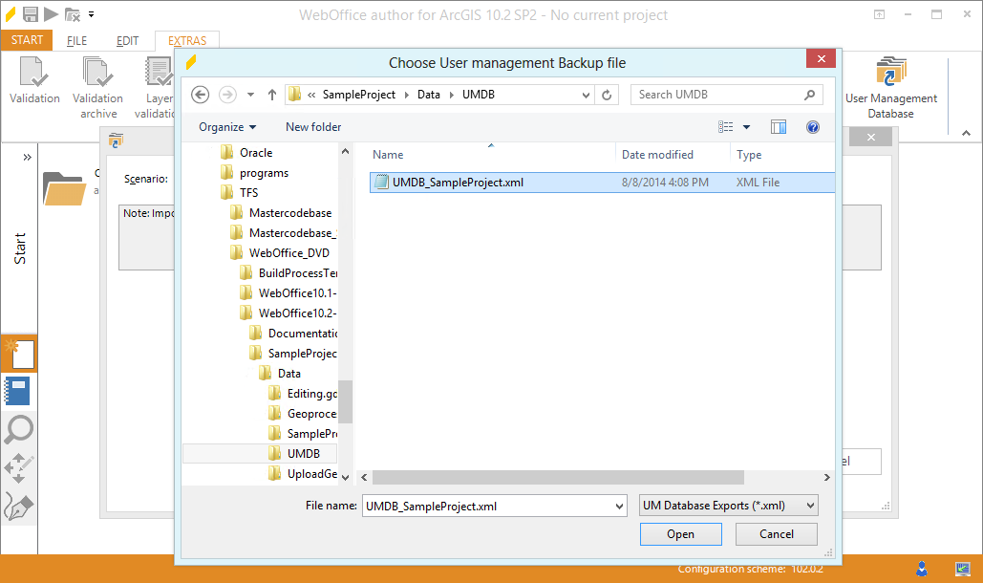Open the file type filter dropdown

[x=728, y=505]
